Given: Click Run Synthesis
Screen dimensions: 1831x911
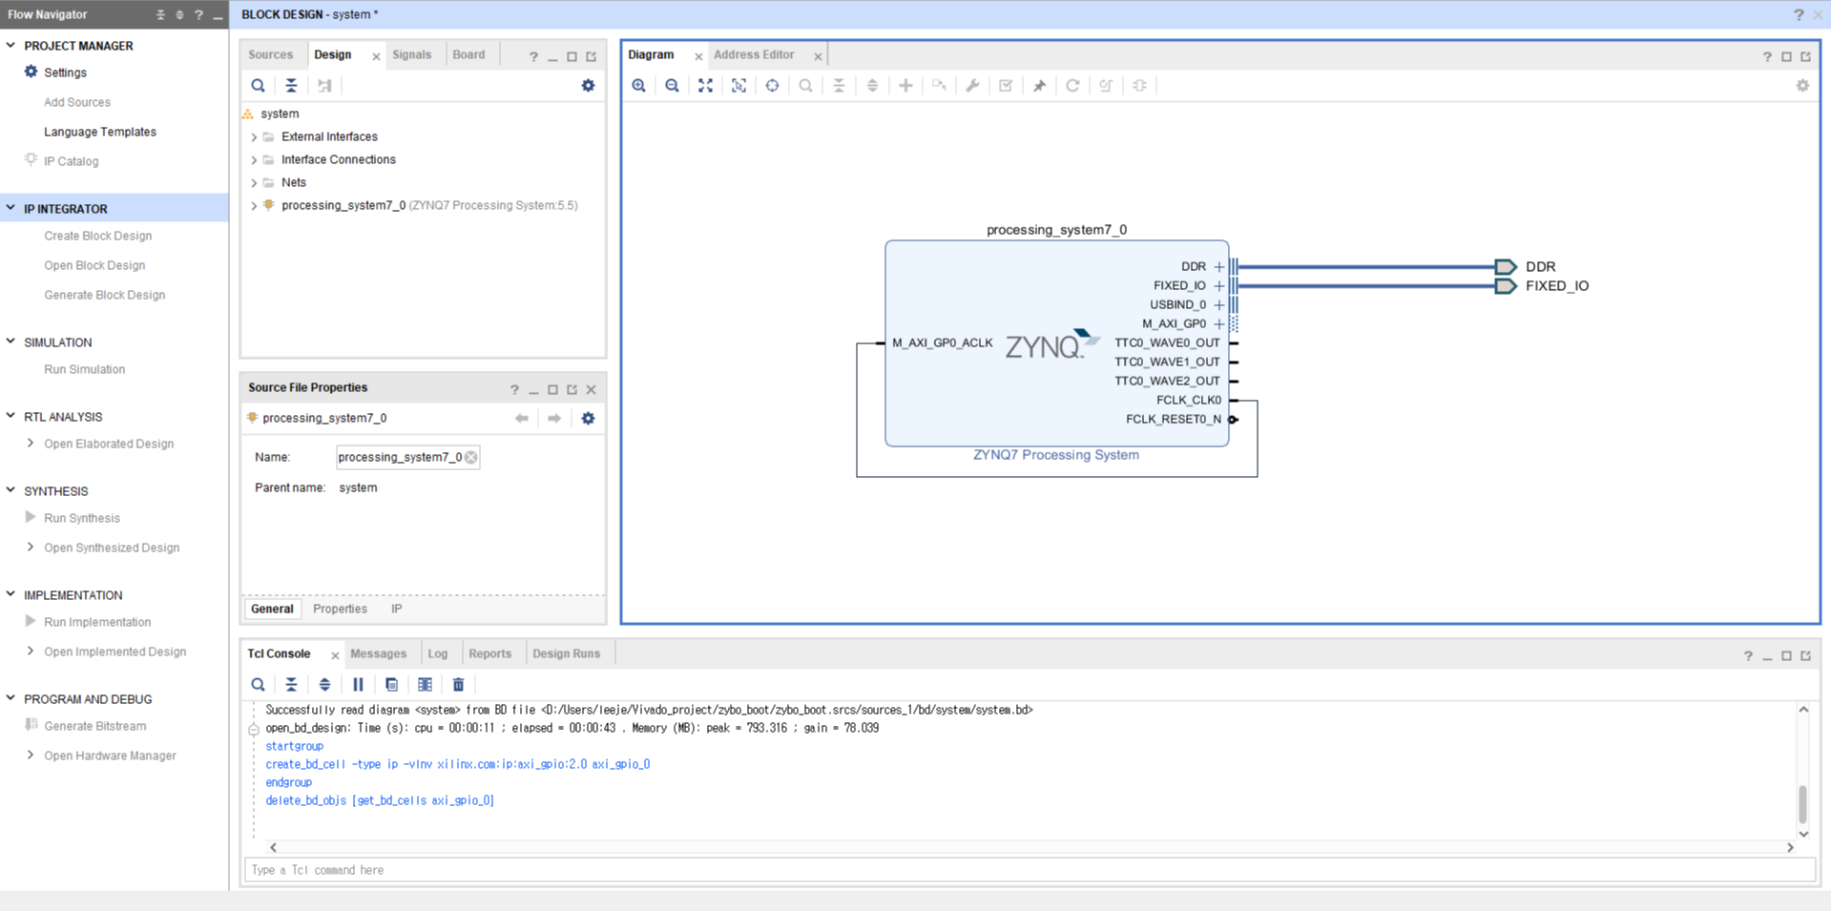Looking at the screenshot, I should tap(82, 518).
